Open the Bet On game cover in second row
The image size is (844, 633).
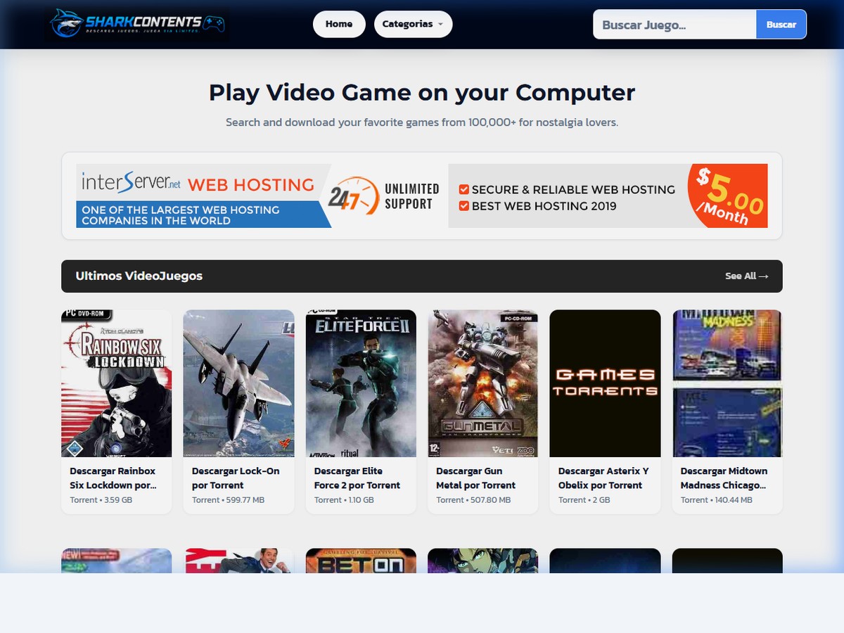[361, 561]
